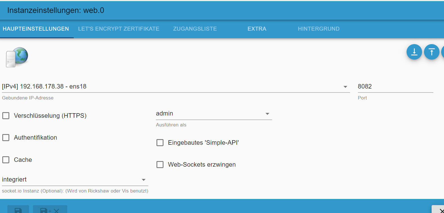
Task: Open the Zugangsliste tab
Action: tap(195, 29)
